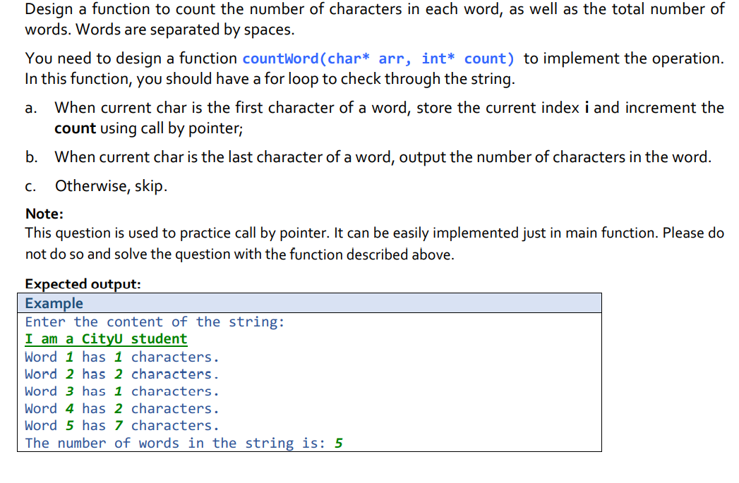
Task: Click the bold word 'count' in item a
Action: click(x=75, y=128)
